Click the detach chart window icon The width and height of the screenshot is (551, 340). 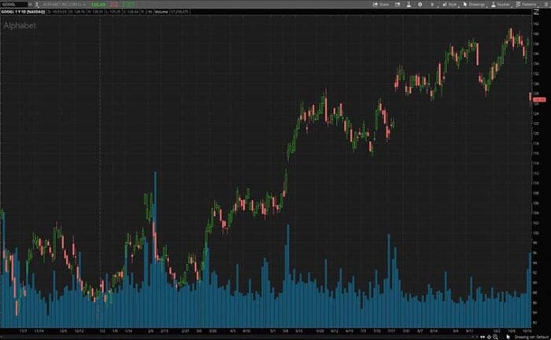398,5
